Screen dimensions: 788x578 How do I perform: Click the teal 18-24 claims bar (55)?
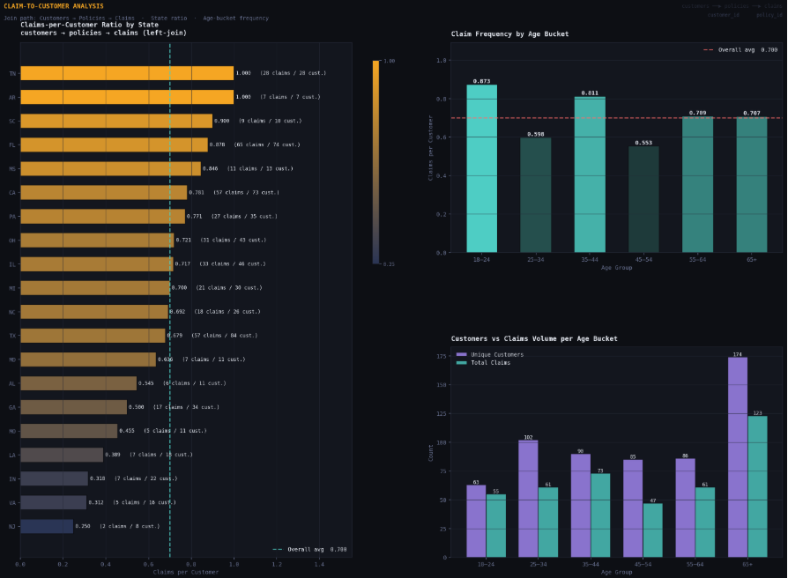(x=496, y=526)
